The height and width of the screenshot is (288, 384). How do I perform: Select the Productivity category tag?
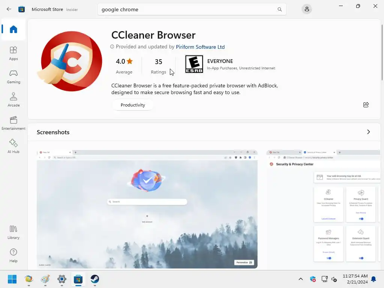[133, 105]
